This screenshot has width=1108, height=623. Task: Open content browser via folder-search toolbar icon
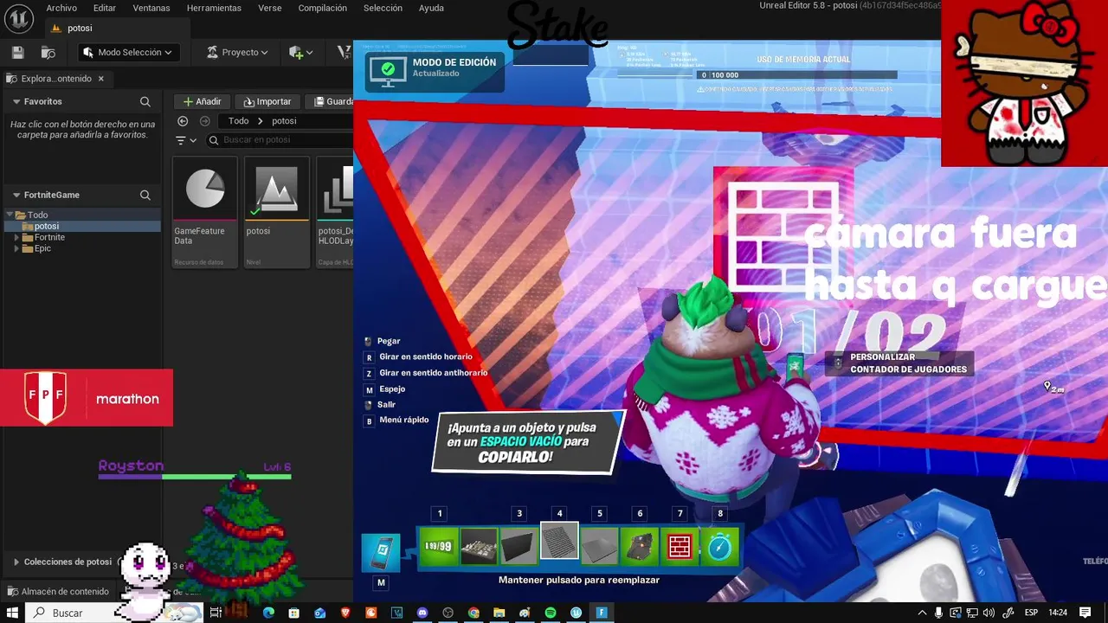pyautogui.click(x=48, y=53)
